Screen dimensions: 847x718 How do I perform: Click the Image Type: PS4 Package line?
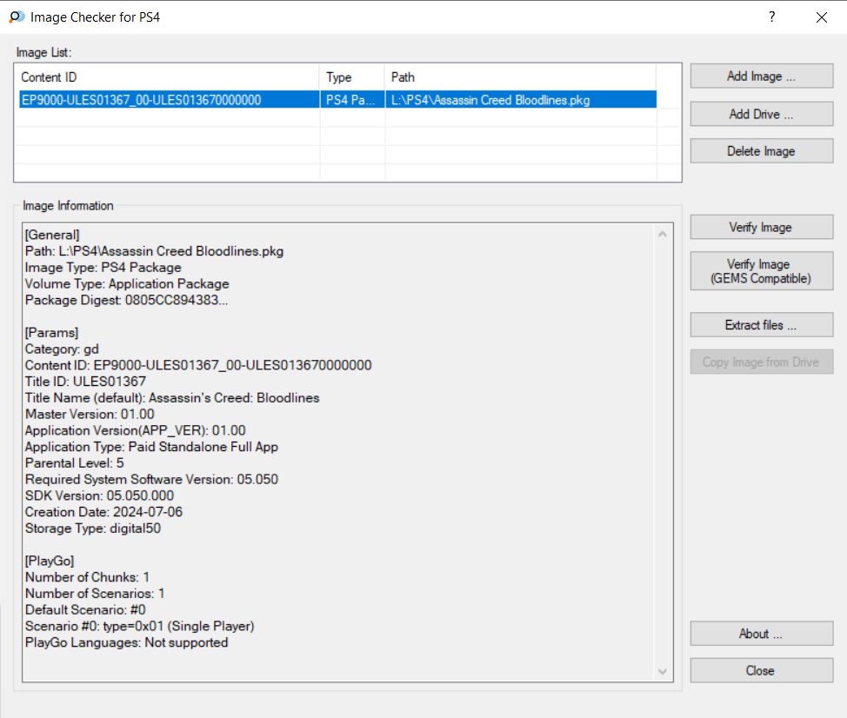pyautogui.click(x=103, y=268)
